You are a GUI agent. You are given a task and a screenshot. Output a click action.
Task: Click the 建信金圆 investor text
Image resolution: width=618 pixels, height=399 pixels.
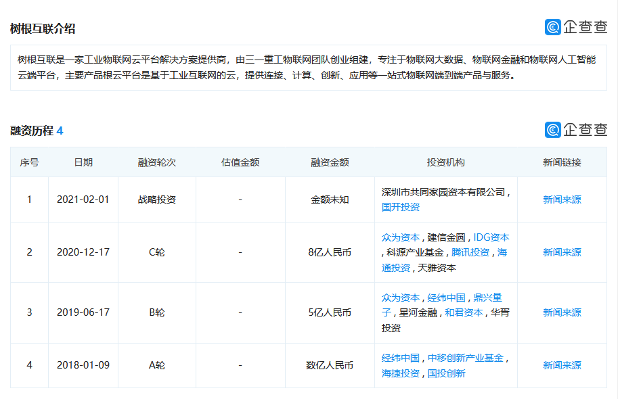click(x=446, y=237)
